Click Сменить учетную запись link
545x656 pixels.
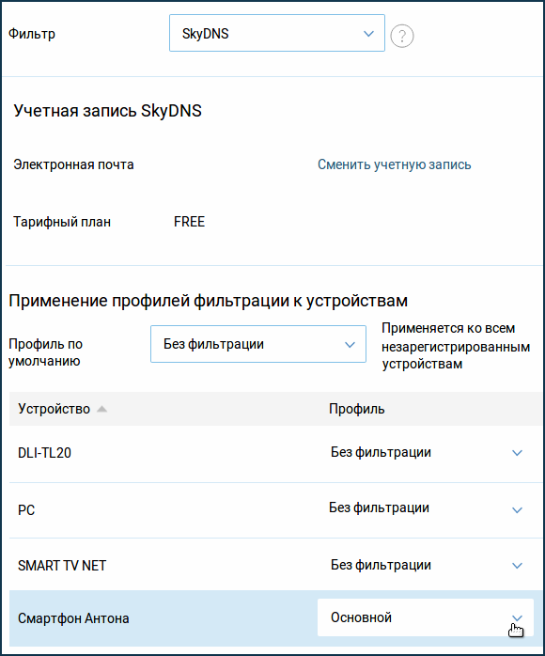tap(394, 164)
